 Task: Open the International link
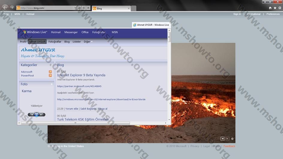pos(254,14)
